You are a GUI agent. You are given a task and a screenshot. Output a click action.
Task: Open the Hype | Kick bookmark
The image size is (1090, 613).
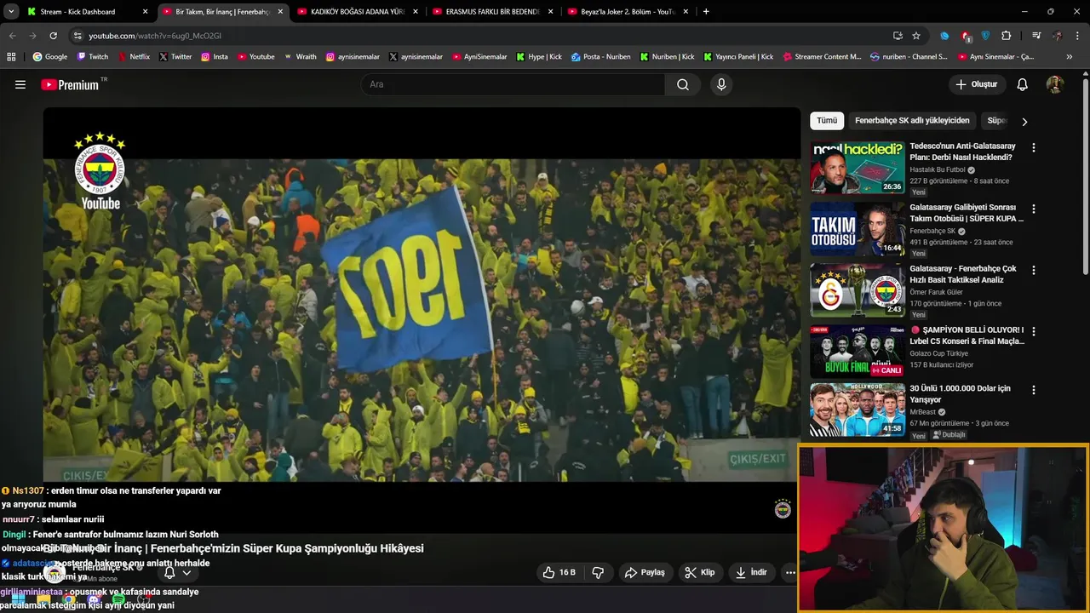539,57
